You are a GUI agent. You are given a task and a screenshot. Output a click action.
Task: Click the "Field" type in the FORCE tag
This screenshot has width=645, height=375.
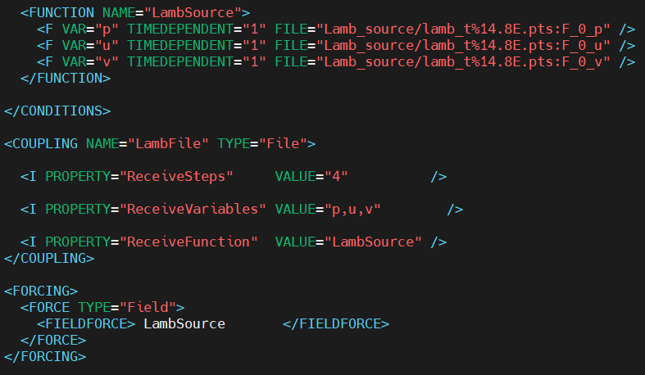pyautogui.click(x=148, y=308)
